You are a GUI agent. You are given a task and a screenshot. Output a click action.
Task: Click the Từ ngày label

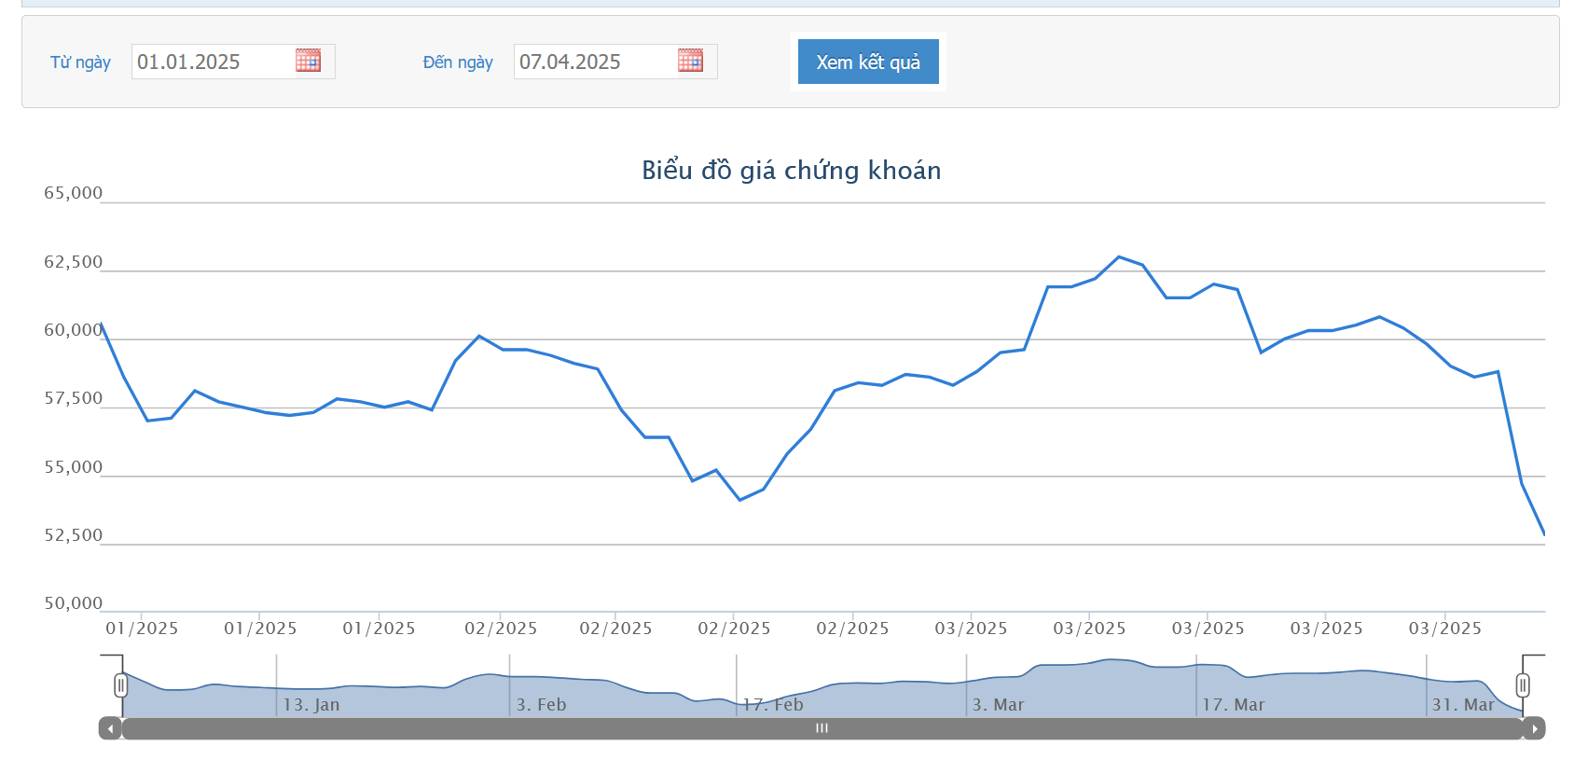pos(80,62)
